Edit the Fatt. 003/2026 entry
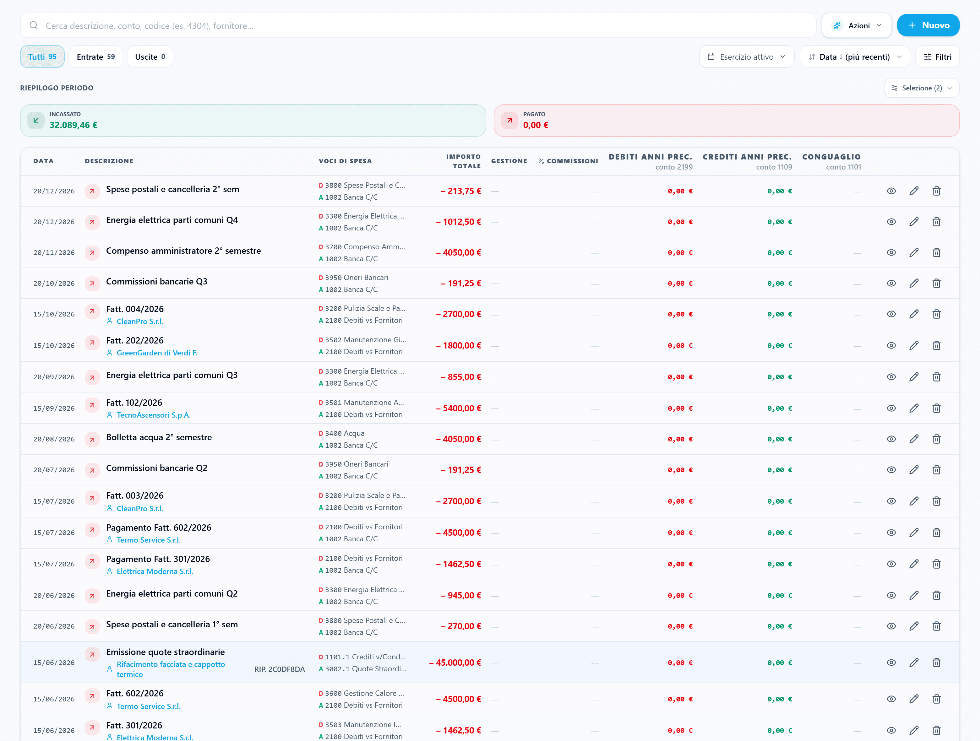The height and width of the screenshot is (741, 980). click(913, 501)
